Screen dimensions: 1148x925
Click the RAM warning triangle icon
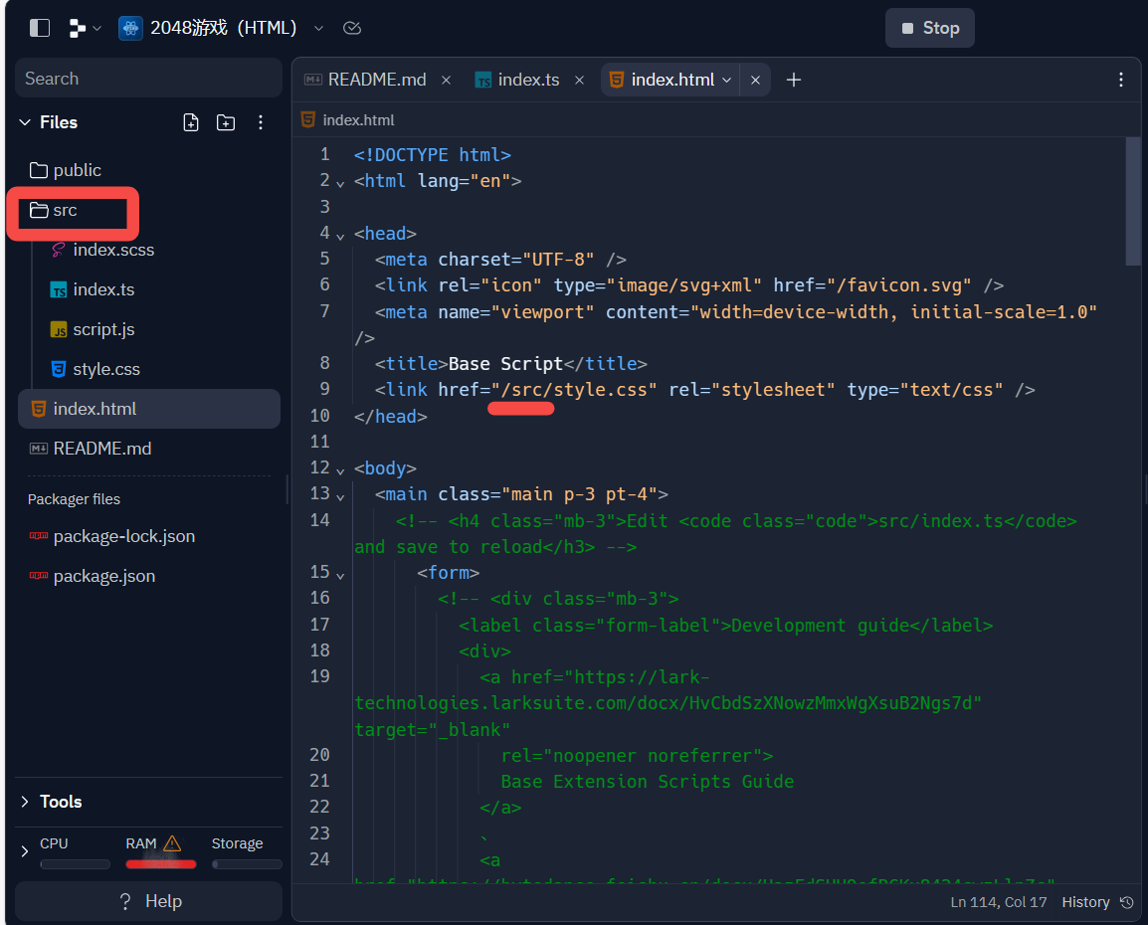pos(172,843)
